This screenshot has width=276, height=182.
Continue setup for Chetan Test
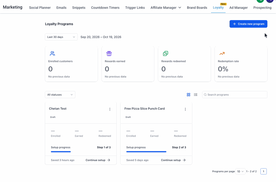click(98, 160)
